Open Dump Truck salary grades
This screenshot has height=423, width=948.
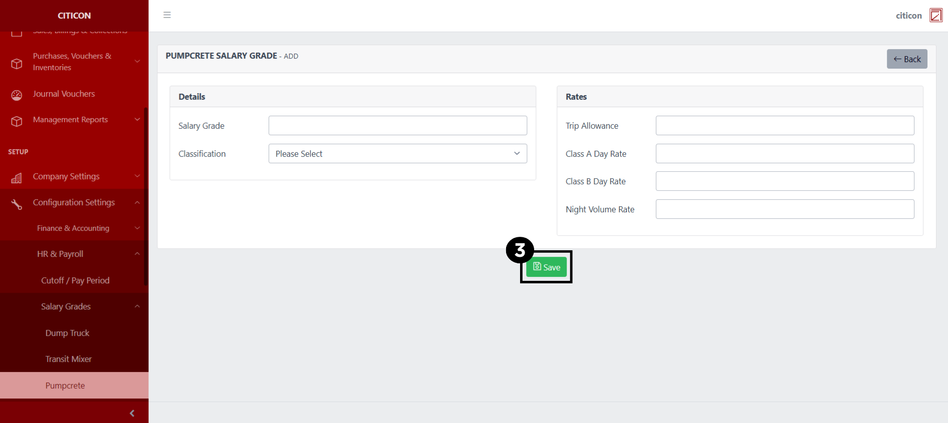(x=67, y=333)
